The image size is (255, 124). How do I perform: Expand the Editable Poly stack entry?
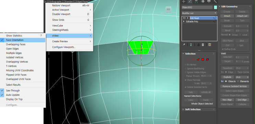[184, 22]
